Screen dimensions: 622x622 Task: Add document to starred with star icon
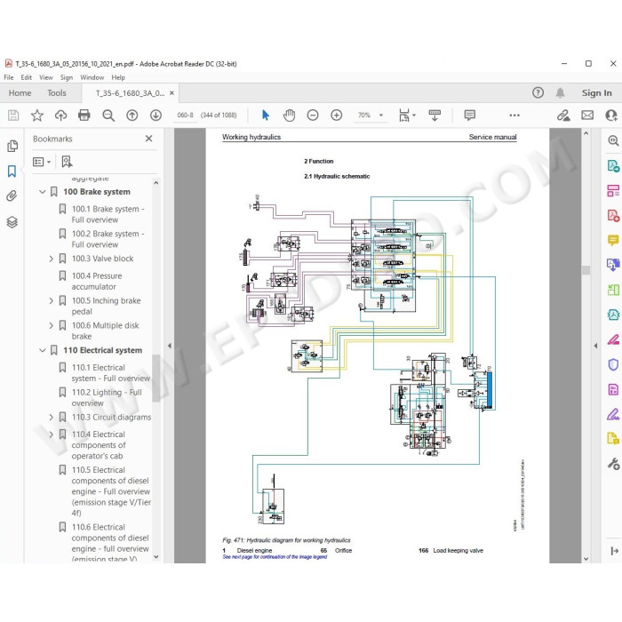[x=37, y=116]
